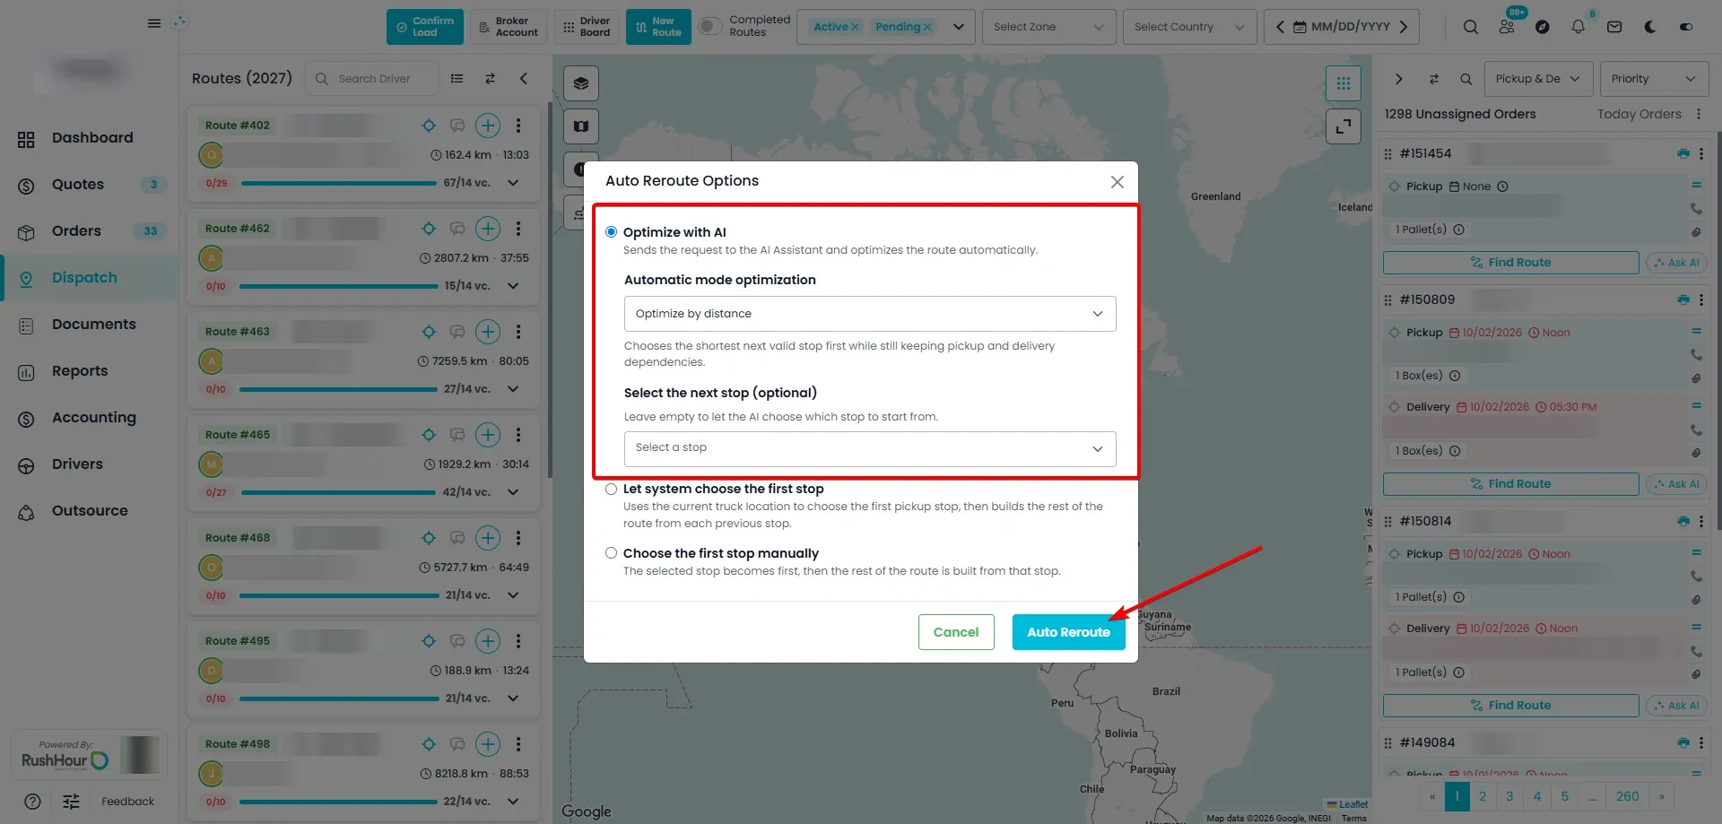Open Orders in sidebar
1722x824 pixels.
76,231
